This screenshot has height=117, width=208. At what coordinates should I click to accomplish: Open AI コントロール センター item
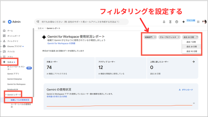pyautogui.click(x=16, y=68)
